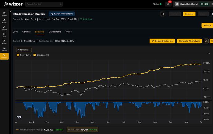The image size is (213, 134).
Task: Open the Deployments tab
Action: point(55,32)
